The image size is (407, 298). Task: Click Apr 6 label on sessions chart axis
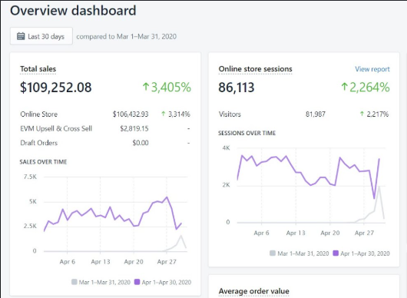[261, 233]
